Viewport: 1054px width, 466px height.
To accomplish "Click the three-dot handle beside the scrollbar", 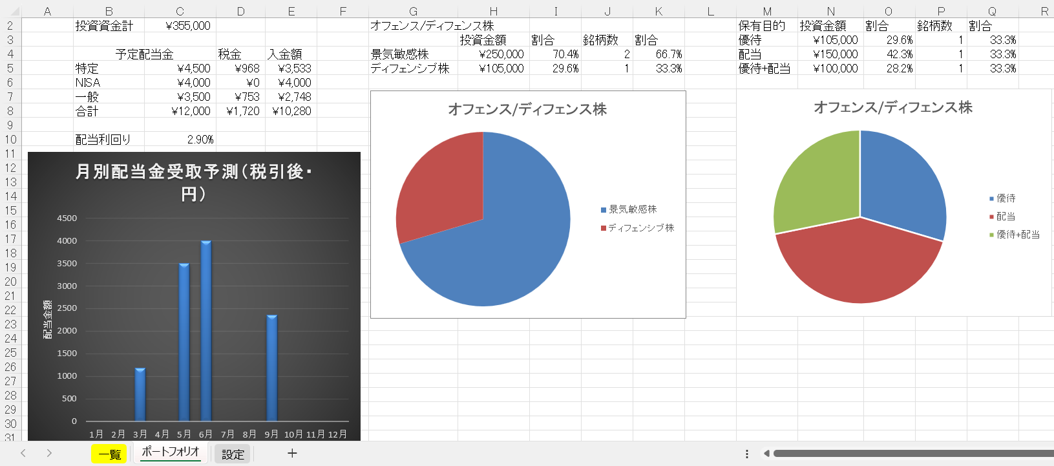I will (x=747, y=454).
